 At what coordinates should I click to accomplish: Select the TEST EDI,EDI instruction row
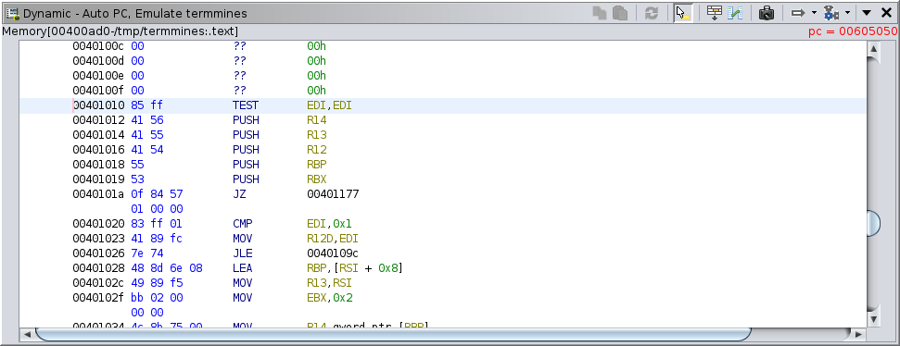(x=443, y=105)
